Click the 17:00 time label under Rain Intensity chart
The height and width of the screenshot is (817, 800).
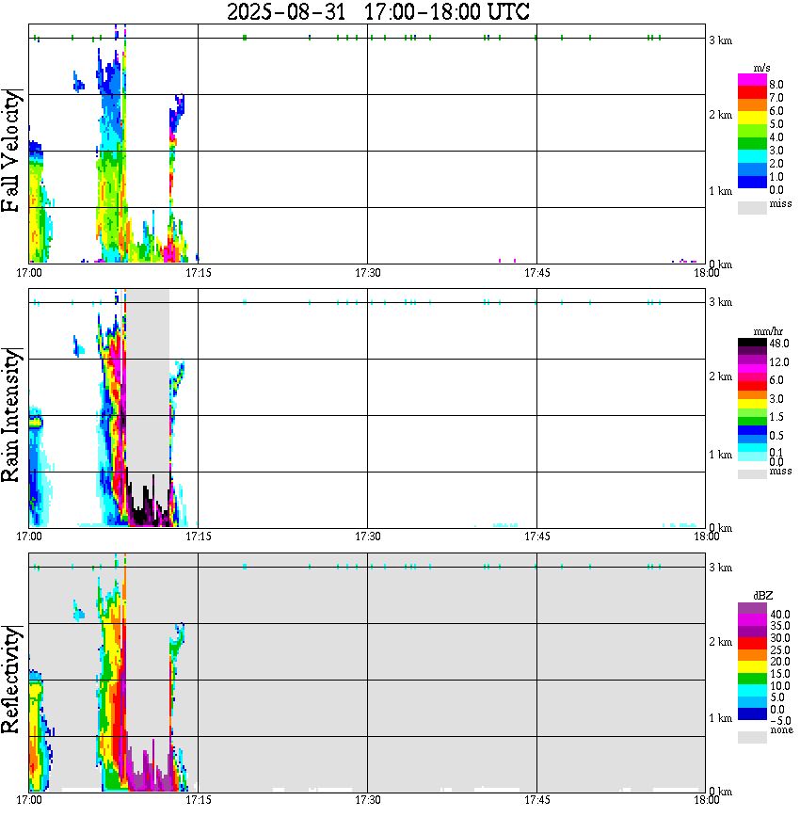(29, 537)
